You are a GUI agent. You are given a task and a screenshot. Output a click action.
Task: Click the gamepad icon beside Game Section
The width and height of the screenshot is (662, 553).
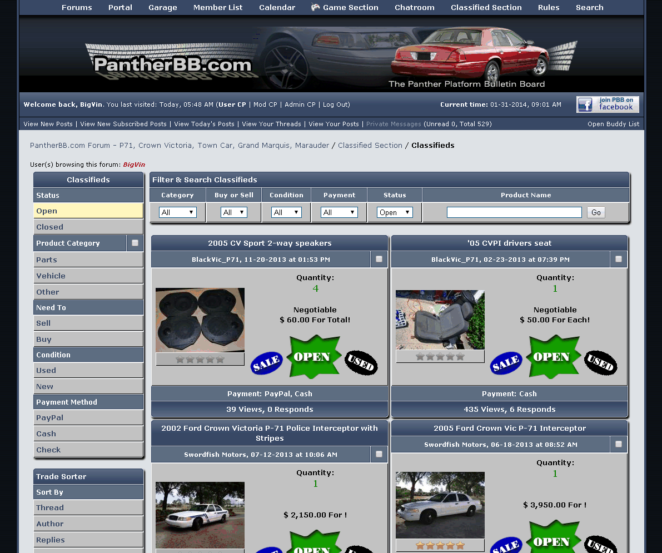coord(315,7)
